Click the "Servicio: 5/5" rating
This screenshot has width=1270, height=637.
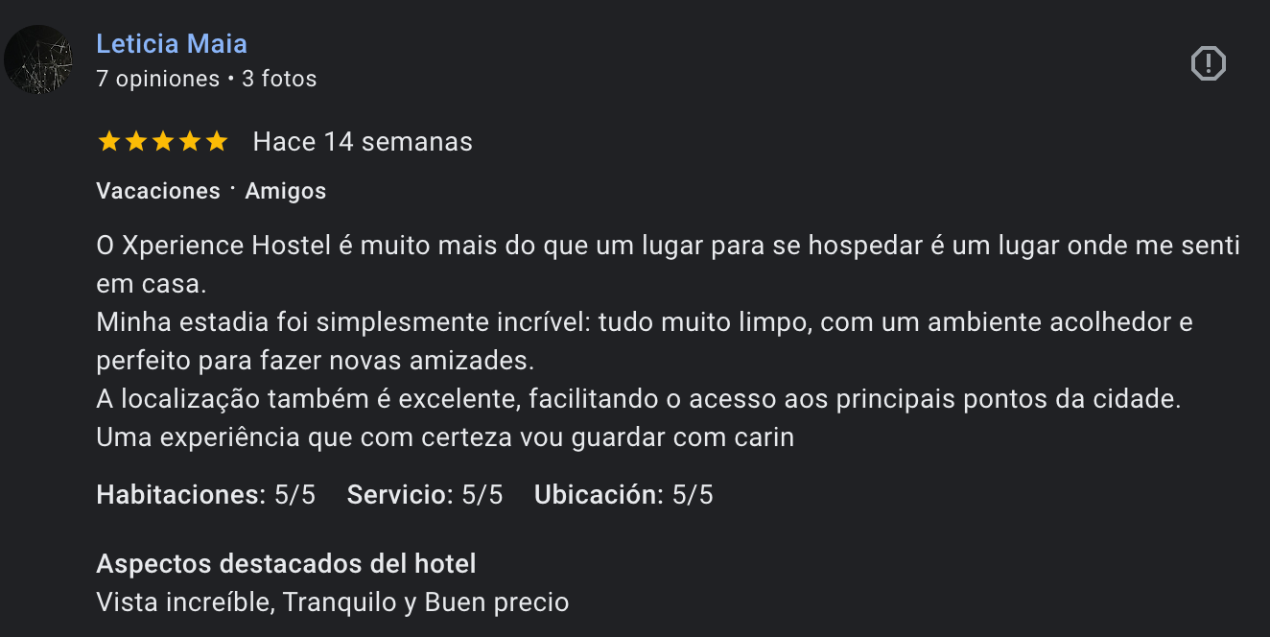pyautogui.click(x=424, y=495)
